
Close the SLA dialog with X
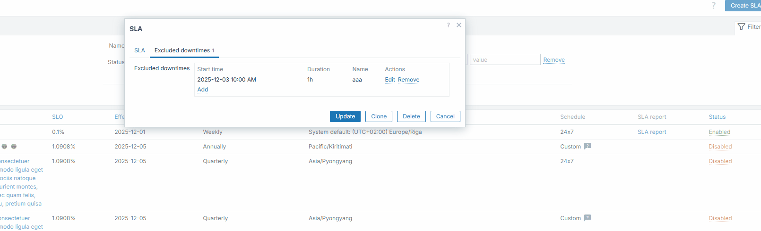coord(458,25)
